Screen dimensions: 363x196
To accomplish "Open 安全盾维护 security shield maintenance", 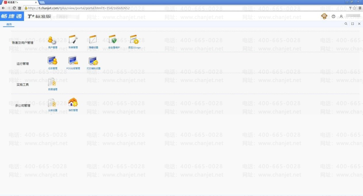I will tap(114, 42).
